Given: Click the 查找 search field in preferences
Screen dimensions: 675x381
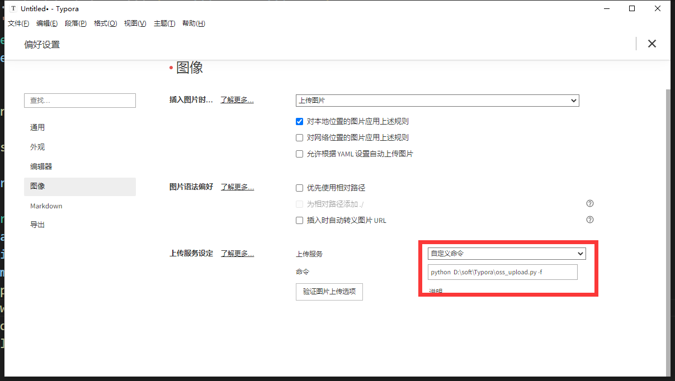Looking at the screenshot, I should (x=79, y=101).
